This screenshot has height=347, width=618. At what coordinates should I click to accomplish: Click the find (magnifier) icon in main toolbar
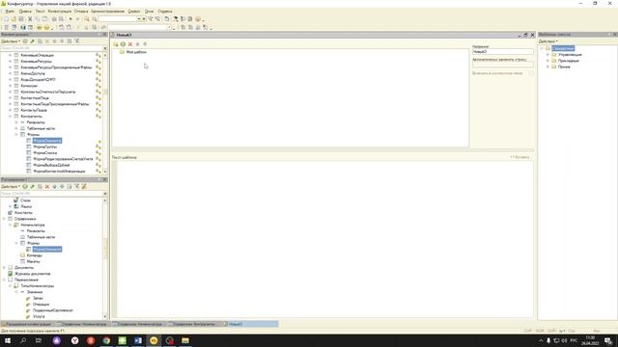pos(87,19)
